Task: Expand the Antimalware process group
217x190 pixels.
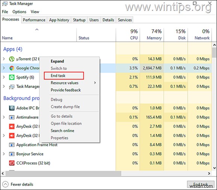Action: (x=4, y=117)
